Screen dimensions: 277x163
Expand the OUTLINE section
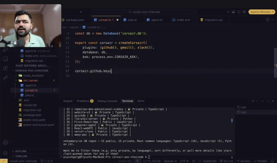(x=35, y=151)
